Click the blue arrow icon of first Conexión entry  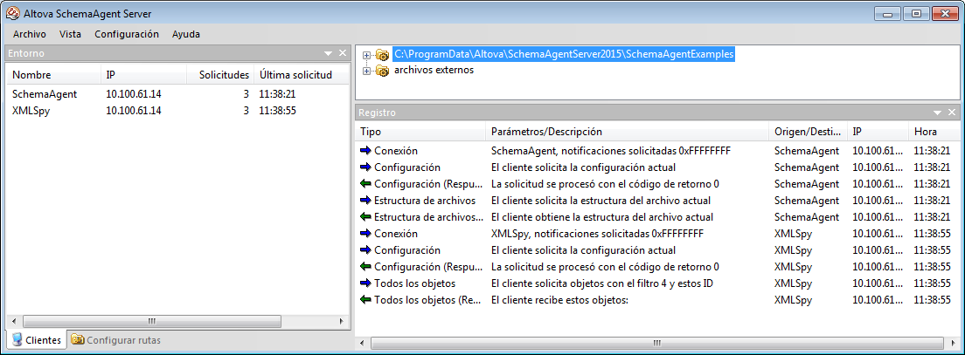(365, 151)
